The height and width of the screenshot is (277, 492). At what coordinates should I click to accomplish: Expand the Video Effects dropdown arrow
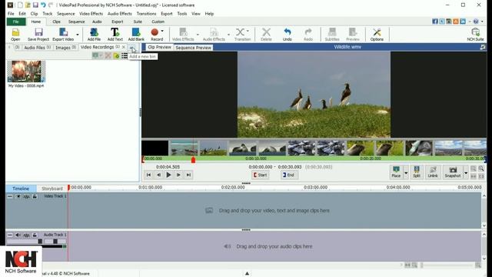tap(198, 35)
